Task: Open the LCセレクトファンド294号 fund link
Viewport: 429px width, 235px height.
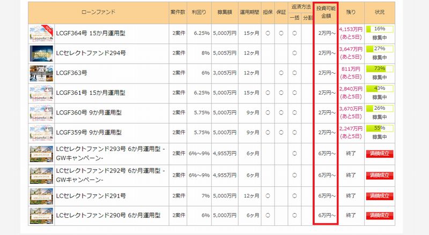Action: point(91,53)
